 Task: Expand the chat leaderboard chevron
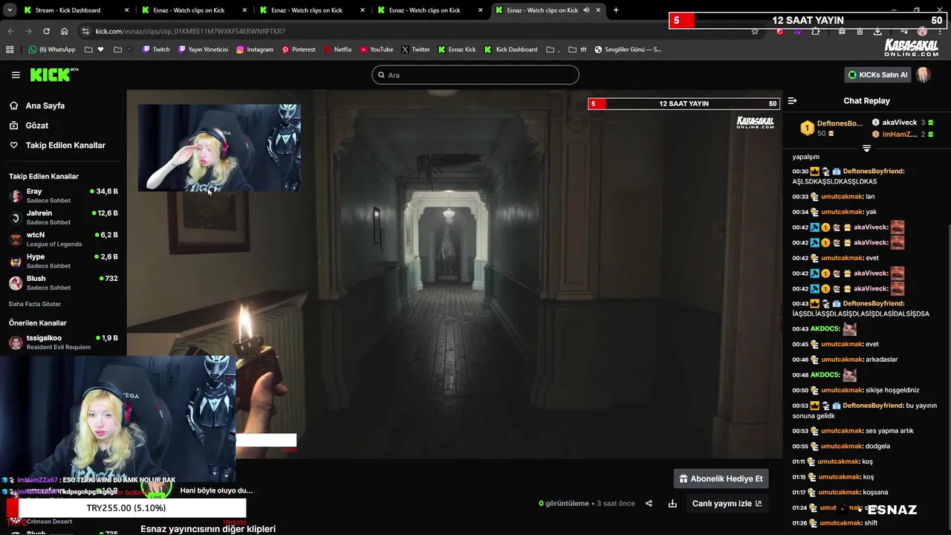click(x=866, y=149)
